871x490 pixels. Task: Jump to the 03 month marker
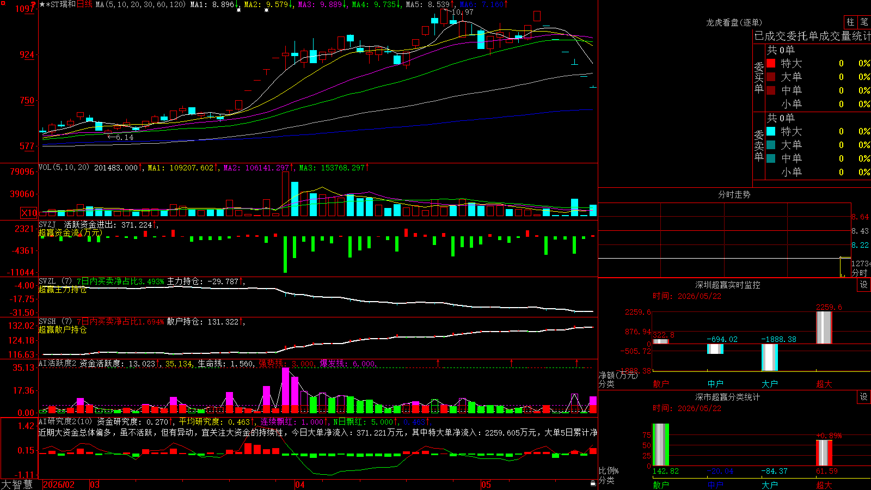coord(94,485)
